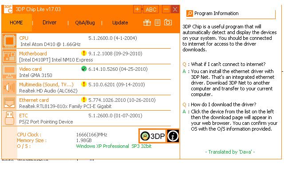The image size is (284, 170).
Task: Click the Multimedia speaker icon
Action: pyautogui.click(x=9, y=88)
